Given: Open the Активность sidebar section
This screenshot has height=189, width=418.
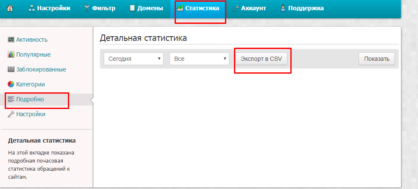Looking at the screenshot, I should (x=32, y=40).
